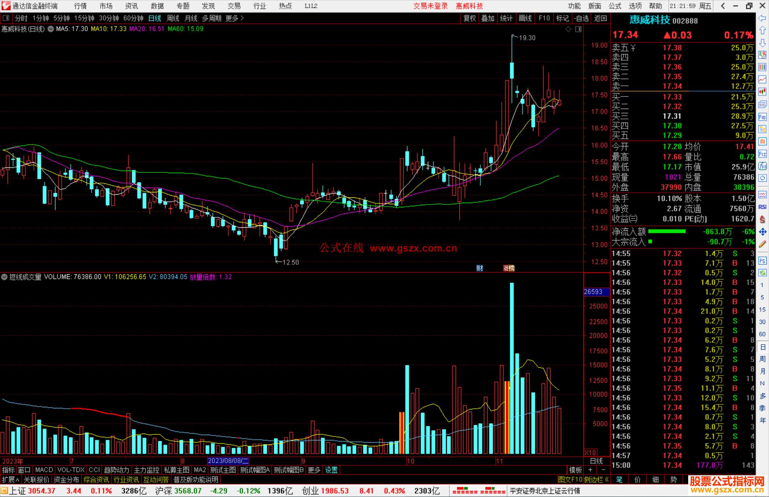The height and width of the screenshot is (497, 769).
Task: Collapse the 侧边栏 sidebar
Action: [596, 480]
